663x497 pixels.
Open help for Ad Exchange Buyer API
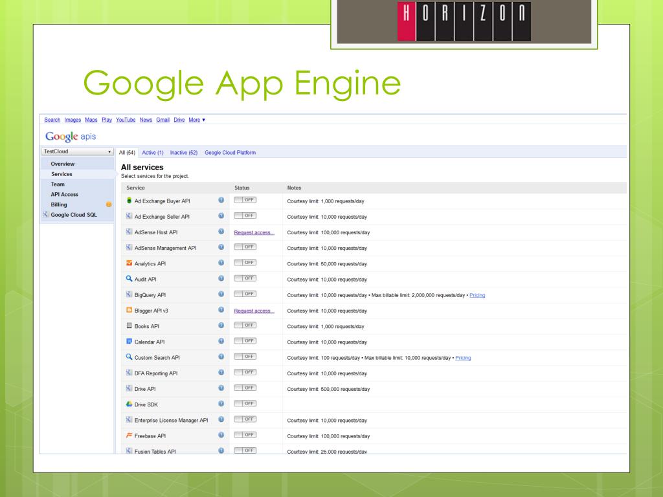coord(221,200)
